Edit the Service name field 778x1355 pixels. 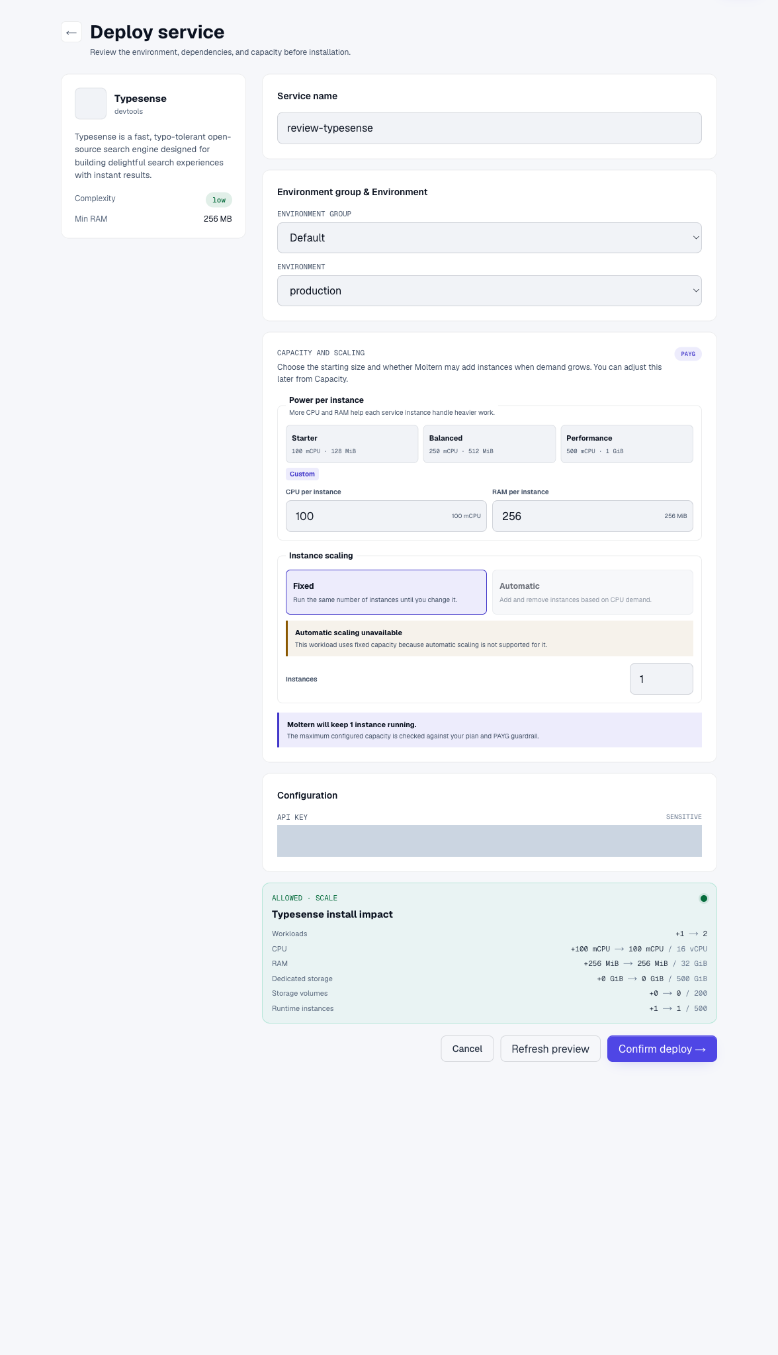pos(490,128)
